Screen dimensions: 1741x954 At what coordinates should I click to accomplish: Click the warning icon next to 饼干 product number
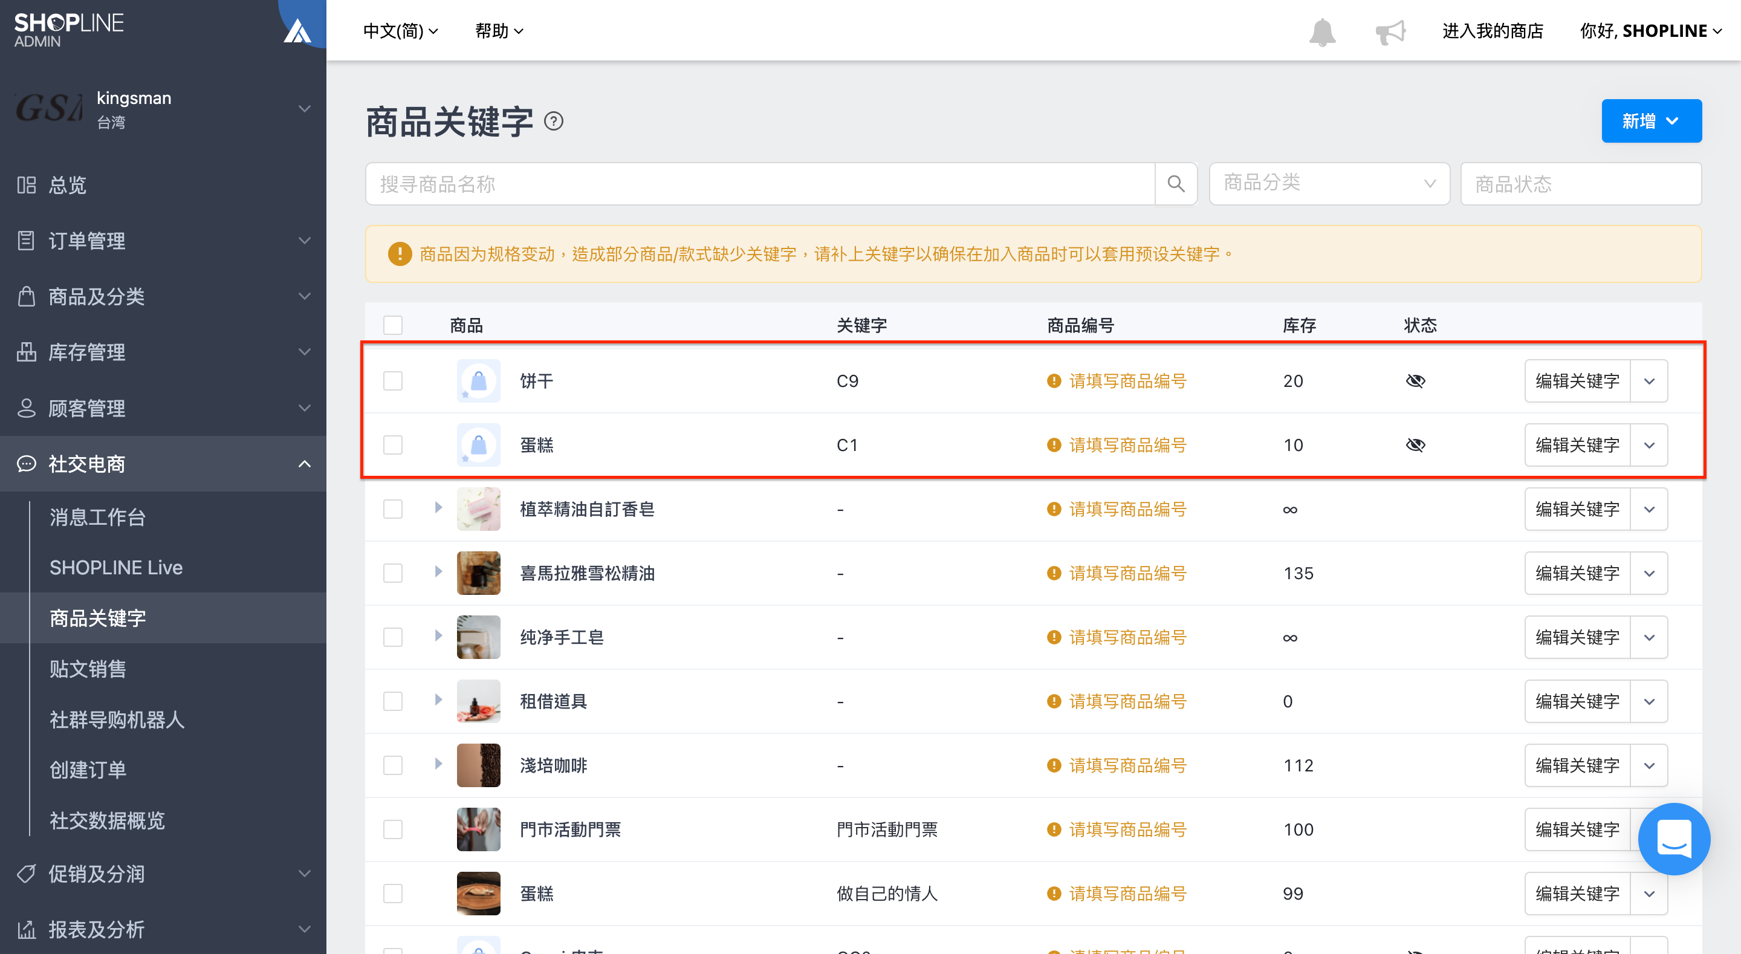click(1053, 381)
